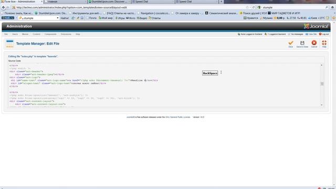This screenshot has width=336, height=189.
Task: Open the Site menu
Action: [x=6, y=34]
